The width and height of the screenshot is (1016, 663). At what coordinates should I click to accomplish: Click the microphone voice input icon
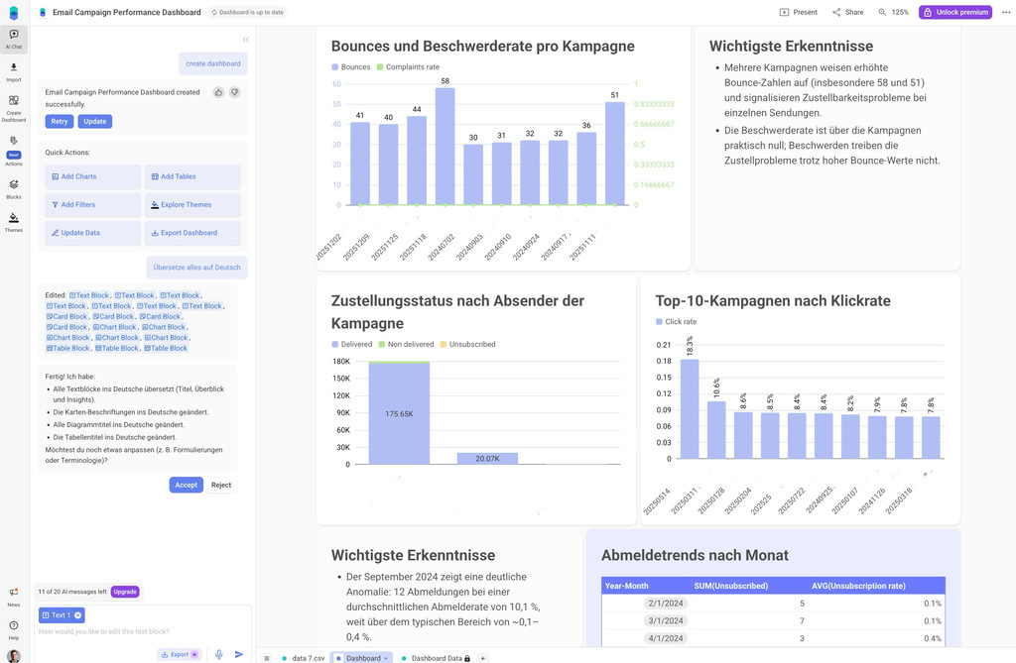(x=219, y=654)
